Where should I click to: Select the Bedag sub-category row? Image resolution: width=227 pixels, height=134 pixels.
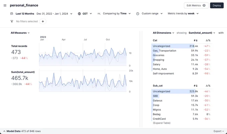[182, 114]
